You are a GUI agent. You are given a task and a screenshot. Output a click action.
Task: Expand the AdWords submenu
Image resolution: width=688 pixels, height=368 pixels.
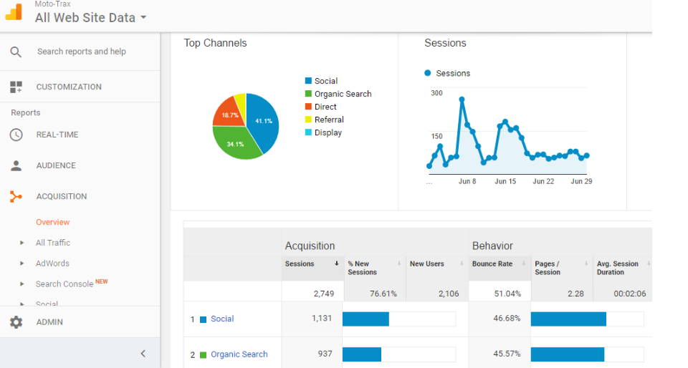(22, 263)
